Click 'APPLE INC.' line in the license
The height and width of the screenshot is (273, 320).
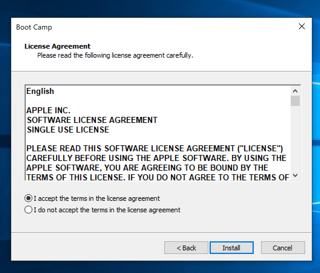point(48,110)
